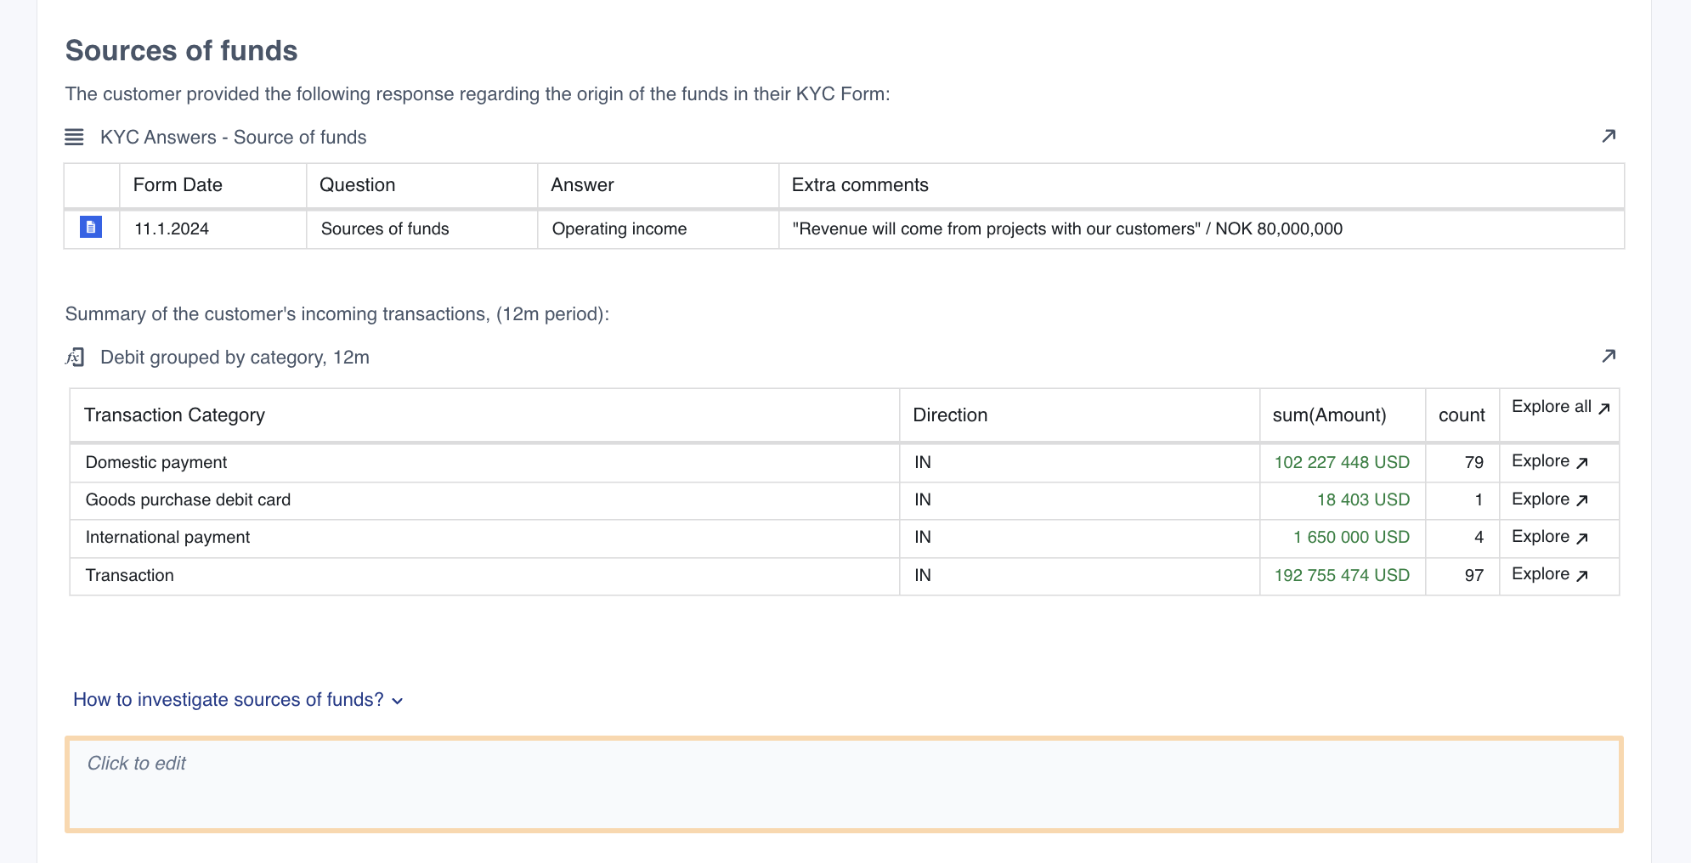Open KYC Answers widget with arrow icon
This screenshot has height=863, width=1691.
pyautogui.click(x=1608, y=136)
